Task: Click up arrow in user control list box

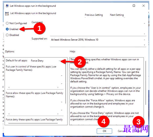Action: point(62,75)
